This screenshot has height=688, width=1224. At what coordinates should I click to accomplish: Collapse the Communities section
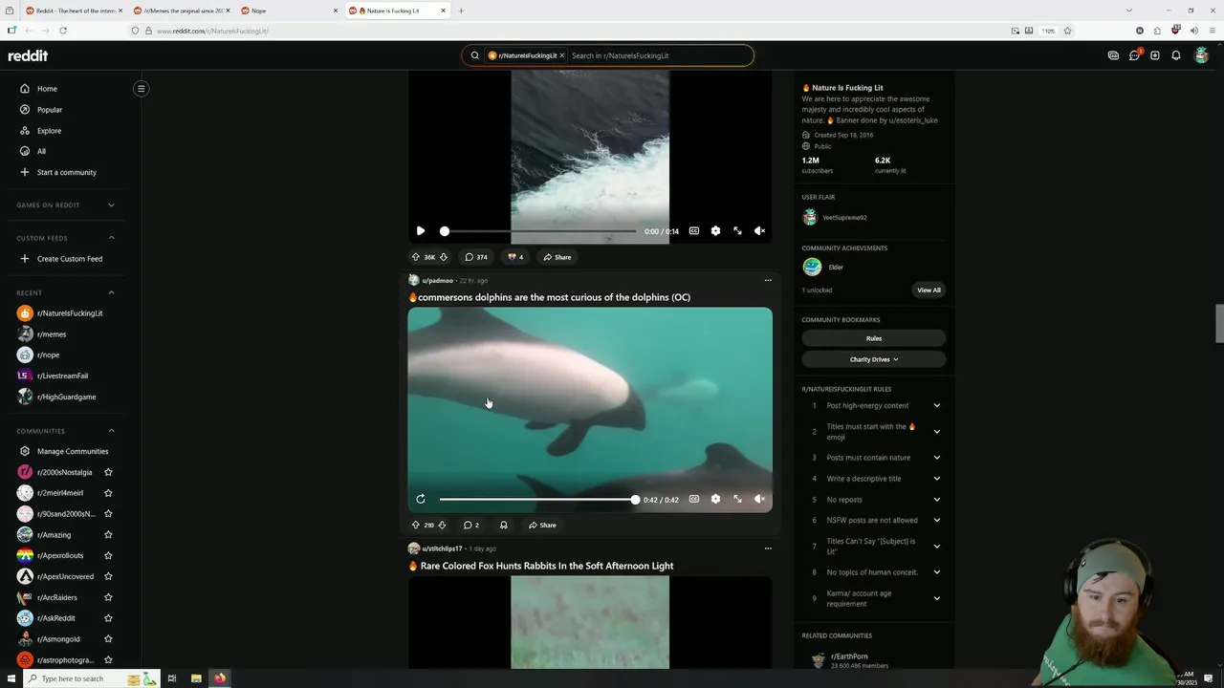pos(111,431)
